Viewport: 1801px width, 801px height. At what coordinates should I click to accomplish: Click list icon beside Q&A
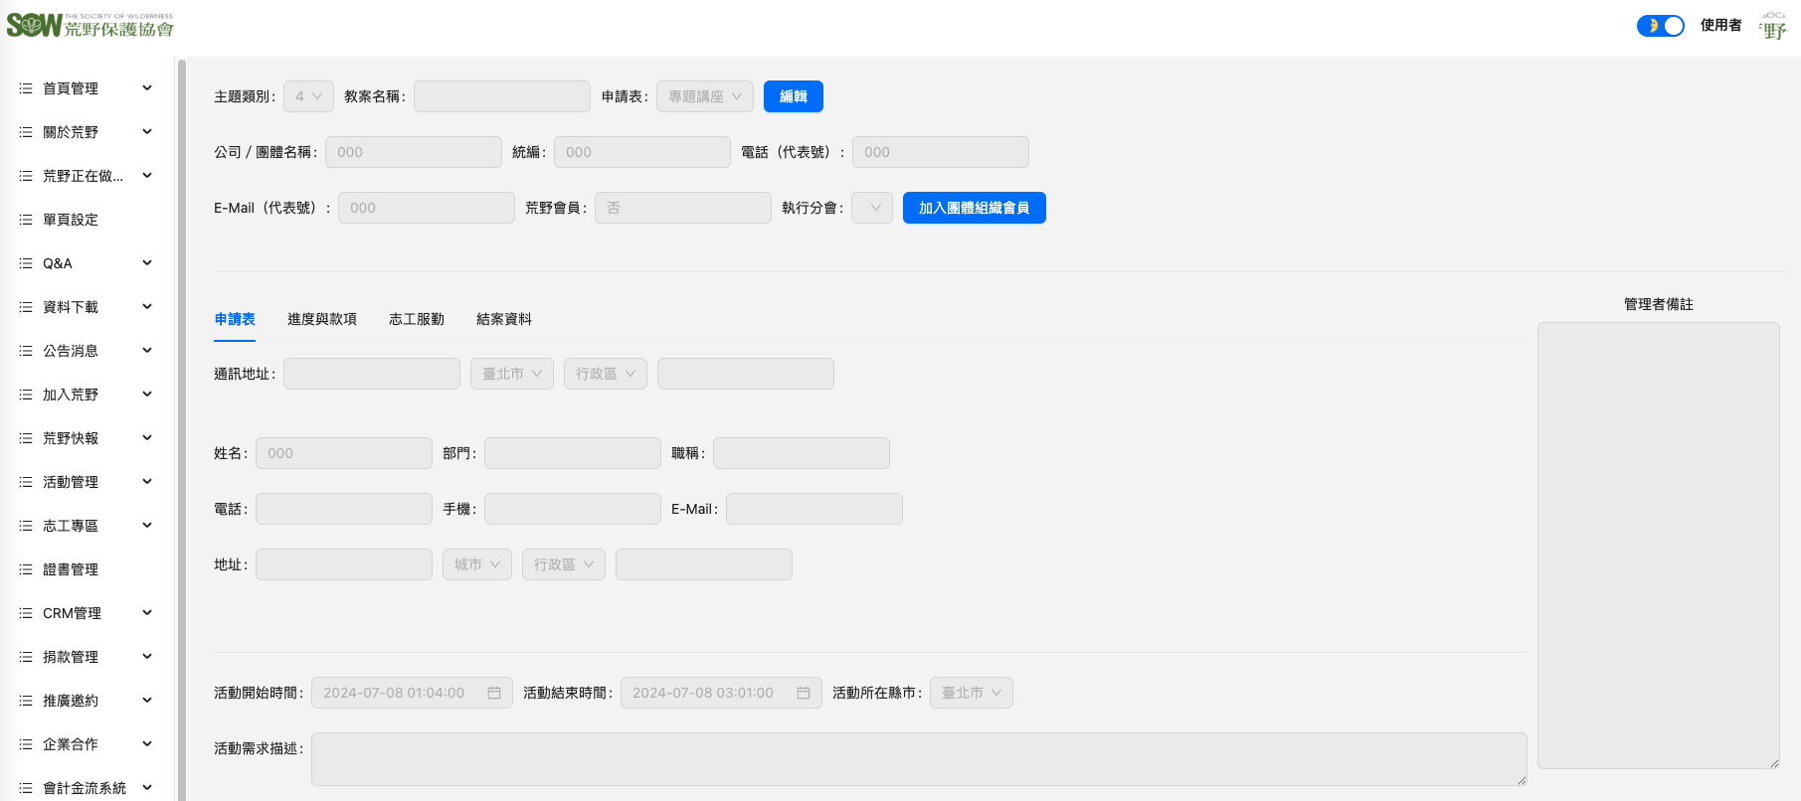(x=26, y=263)
